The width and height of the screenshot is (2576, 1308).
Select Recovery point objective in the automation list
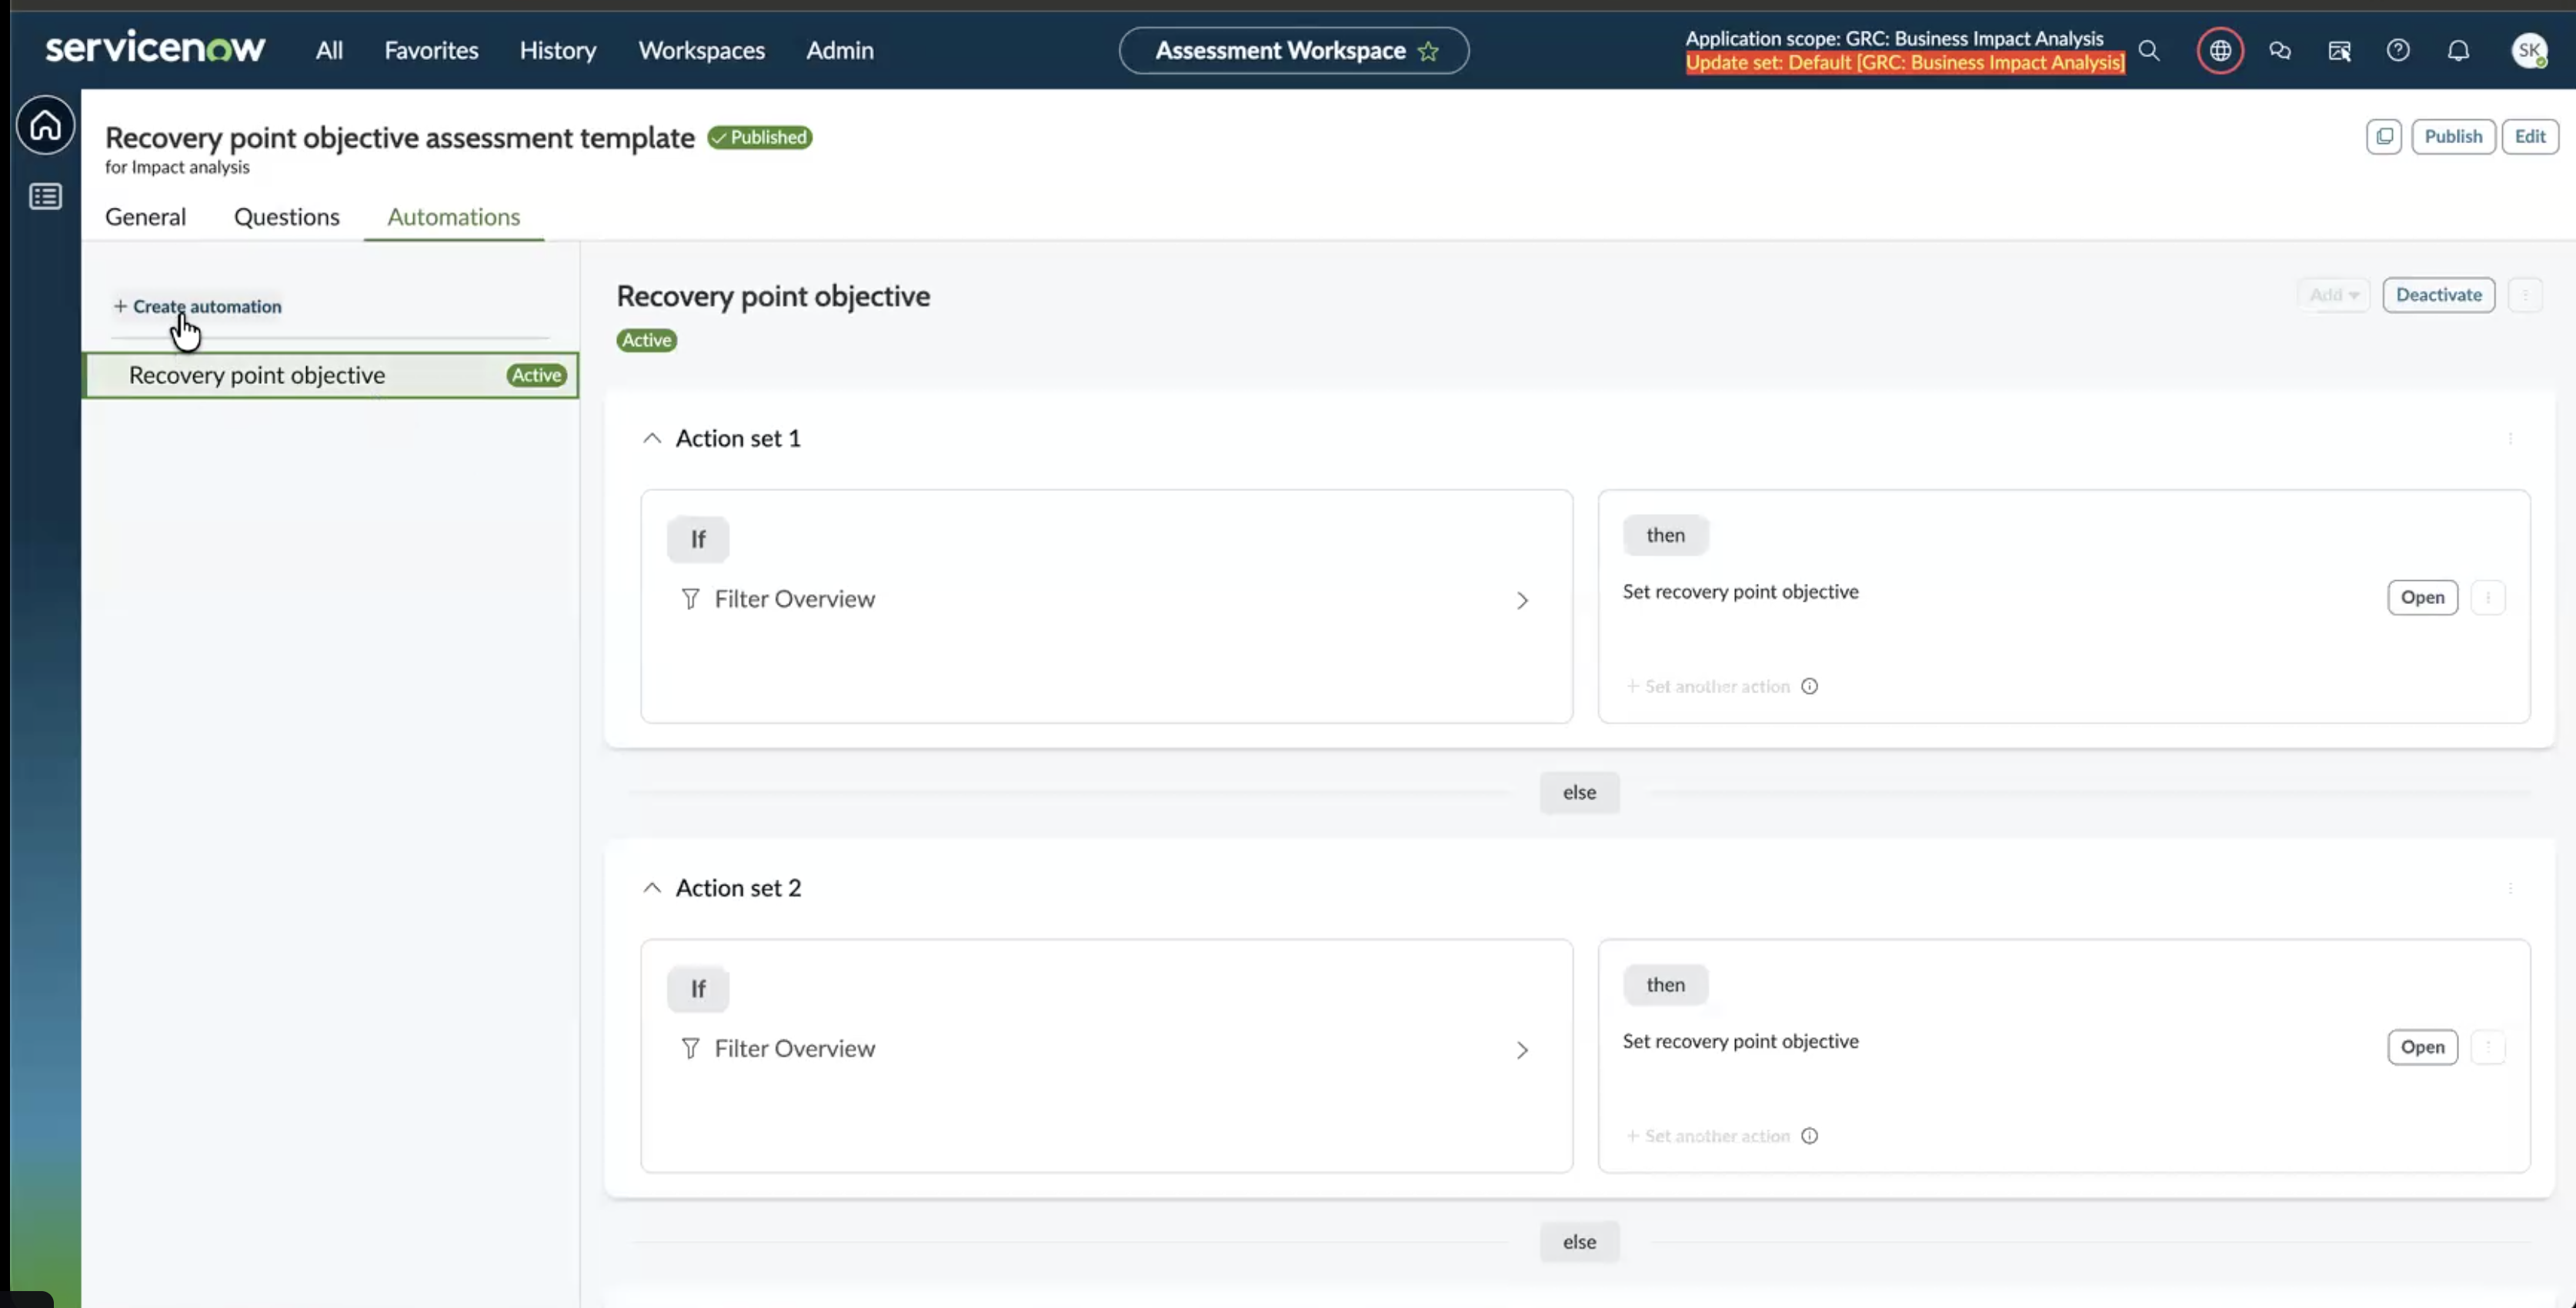(330, 375)
